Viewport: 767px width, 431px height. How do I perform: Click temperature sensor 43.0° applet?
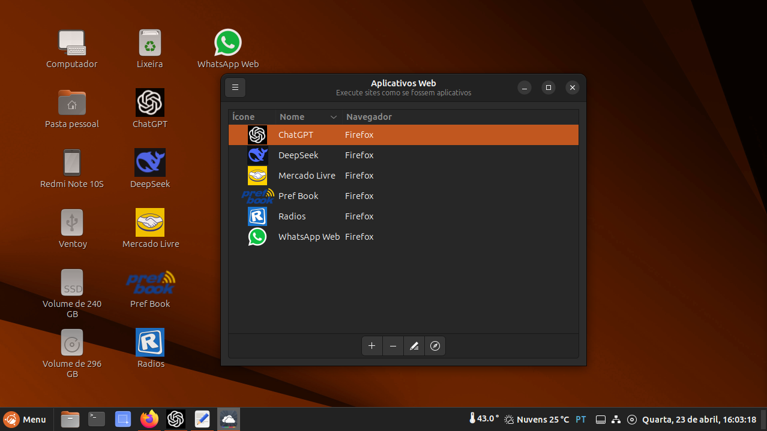pos(484,419)
